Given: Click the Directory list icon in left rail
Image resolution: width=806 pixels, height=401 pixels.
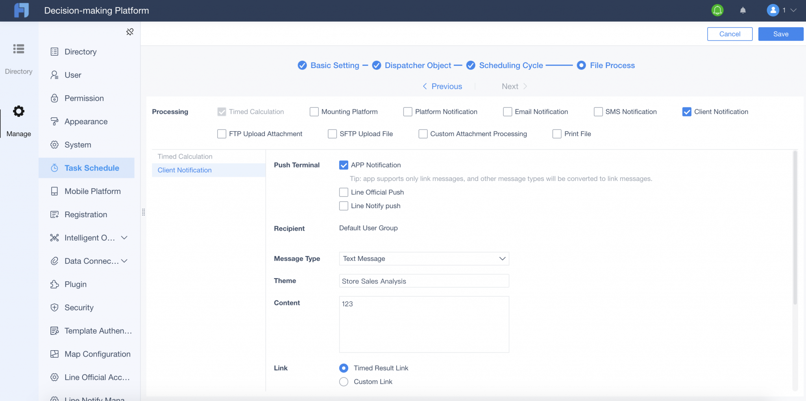Looking at the screenshot, I should coord(18,49).
